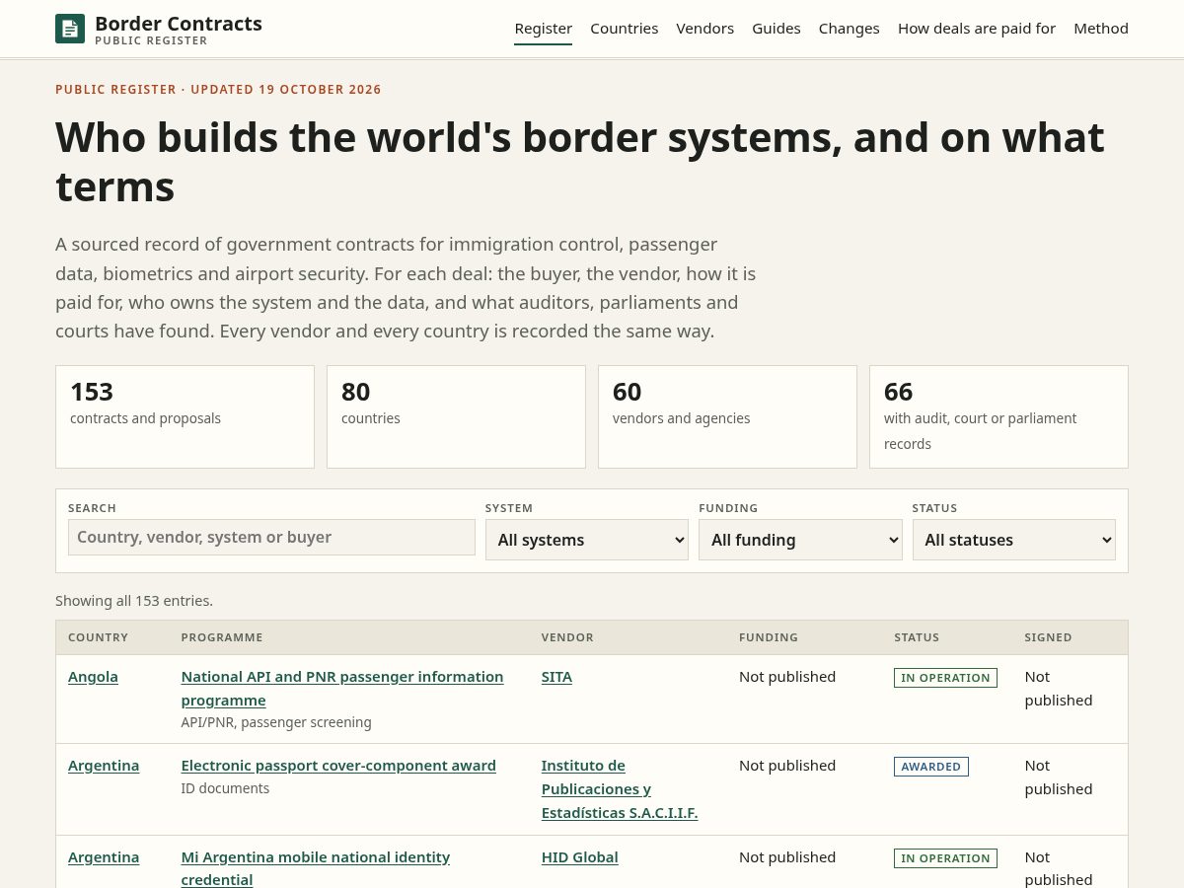1184x888 pixels.
Task: Open Argentina link in the Mi Argentina row
Action: 104,857
